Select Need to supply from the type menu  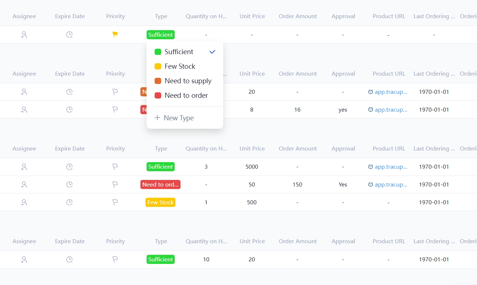click(x=188, y=81)
